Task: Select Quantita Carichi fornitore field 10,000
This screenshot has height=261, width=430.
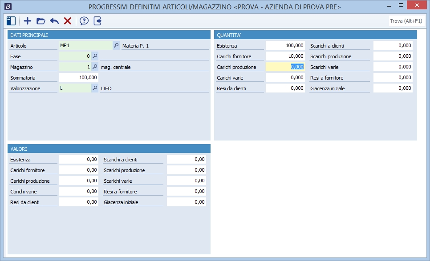Action: tap(285, 56)
